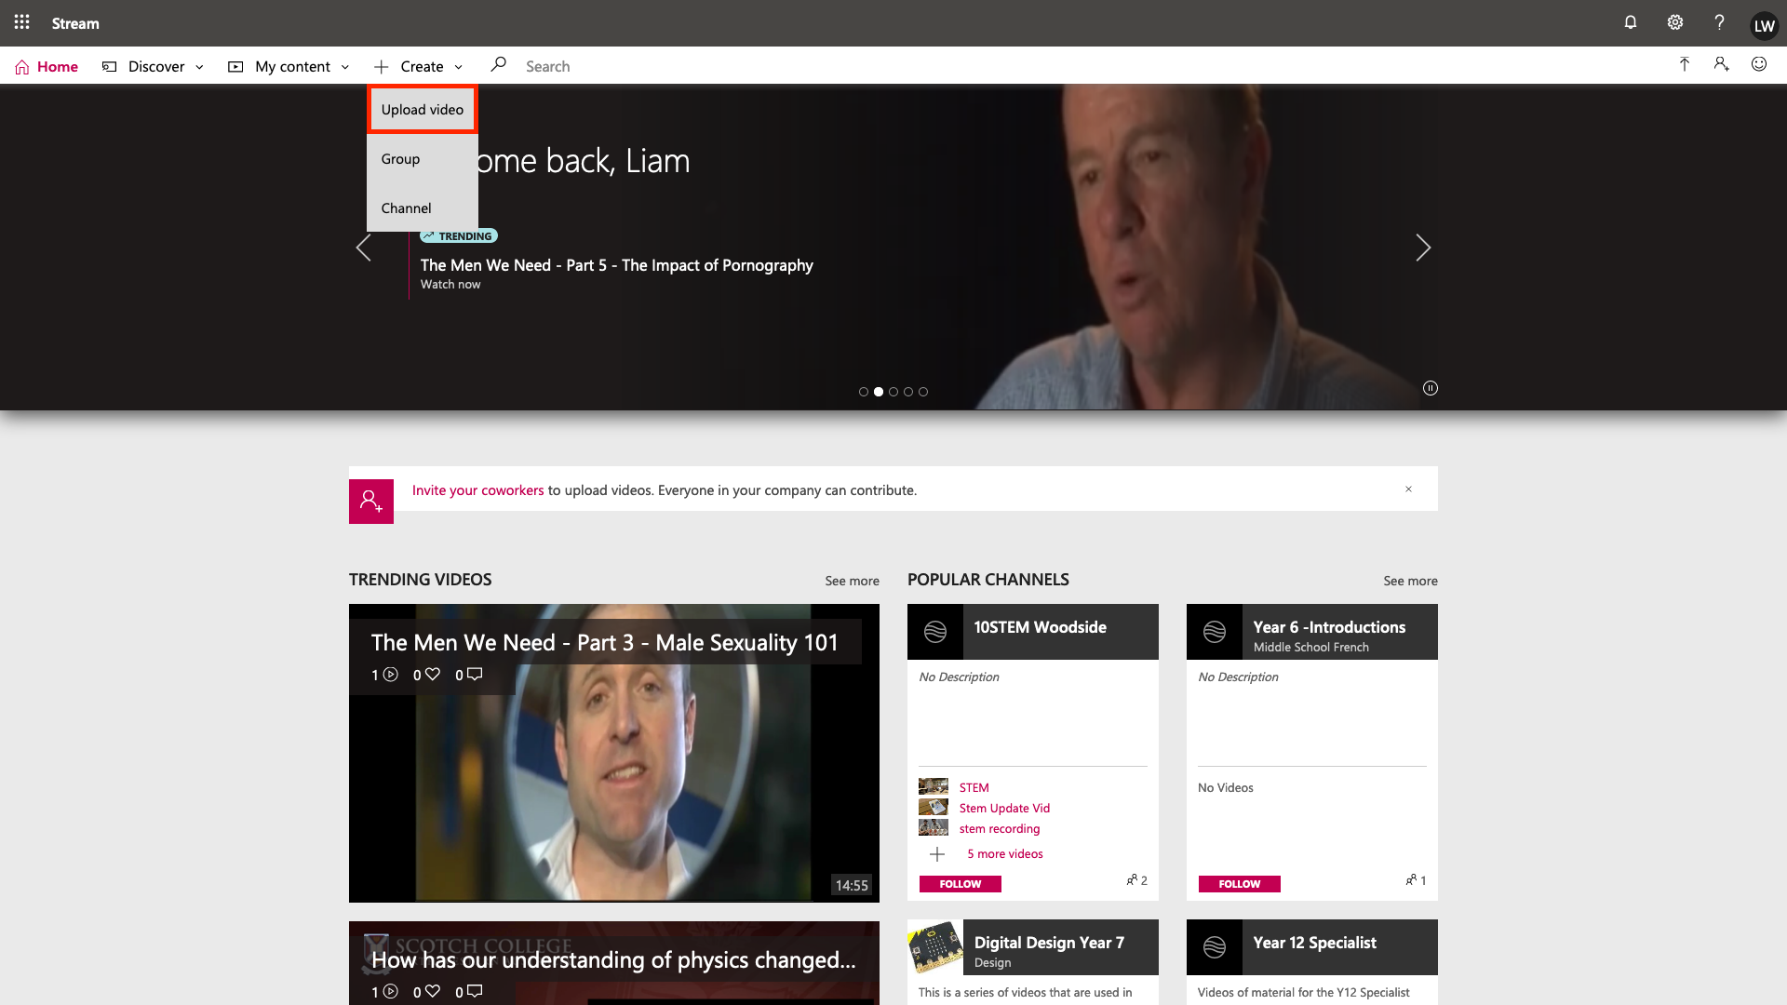Open the settings gear
The height and width of the screenshot is (1005, 1787).
[1675, 22]
